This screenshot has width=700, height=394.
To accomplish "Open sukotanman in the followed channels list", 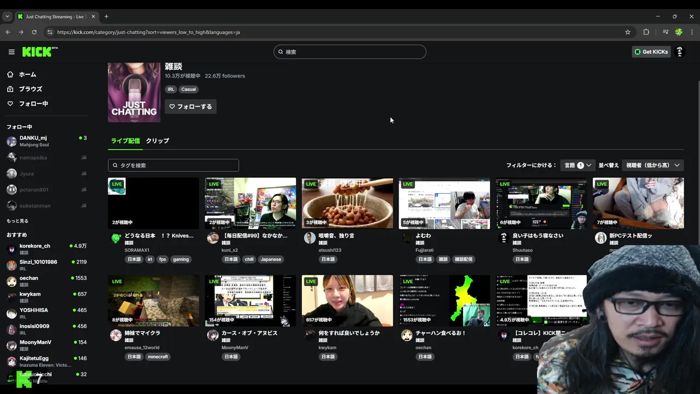I will click(x=46, y=206).
